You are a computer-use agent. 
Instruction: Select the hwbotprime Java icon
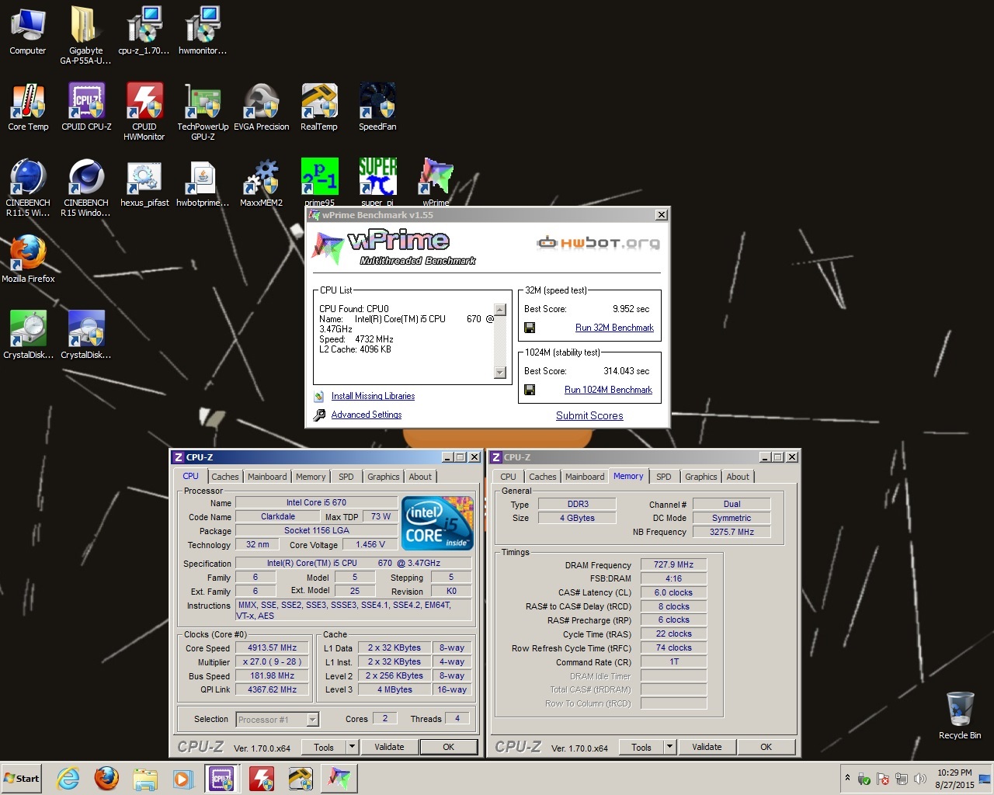pos(203,183)
